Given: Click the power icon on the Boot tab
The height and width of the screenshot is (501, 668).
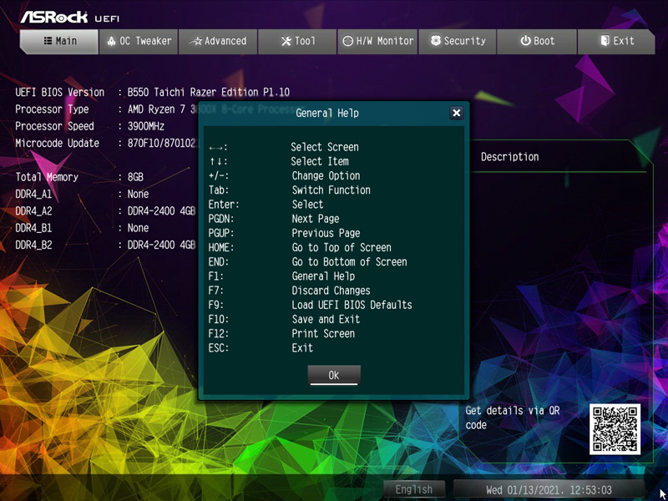Looking at the screenshot, I should (x=525, y=41).
